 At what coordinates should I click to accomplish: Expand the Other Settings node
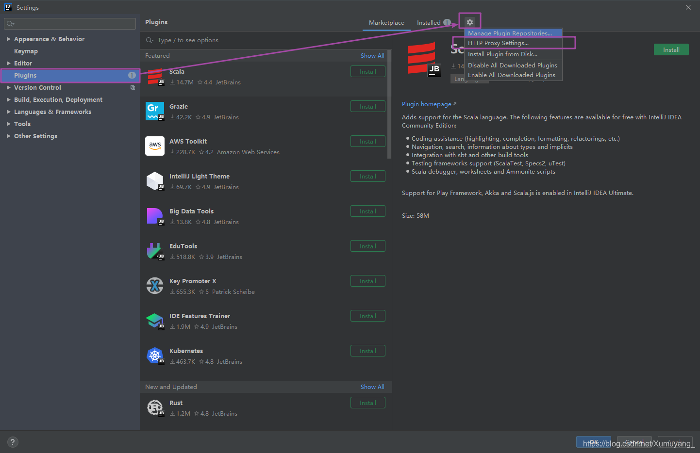tap(8, 136)
